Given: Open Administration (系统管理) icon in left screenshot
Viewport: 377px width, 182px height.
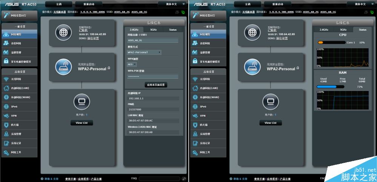Looking at the screenshot, I should [x=6, y=134].
